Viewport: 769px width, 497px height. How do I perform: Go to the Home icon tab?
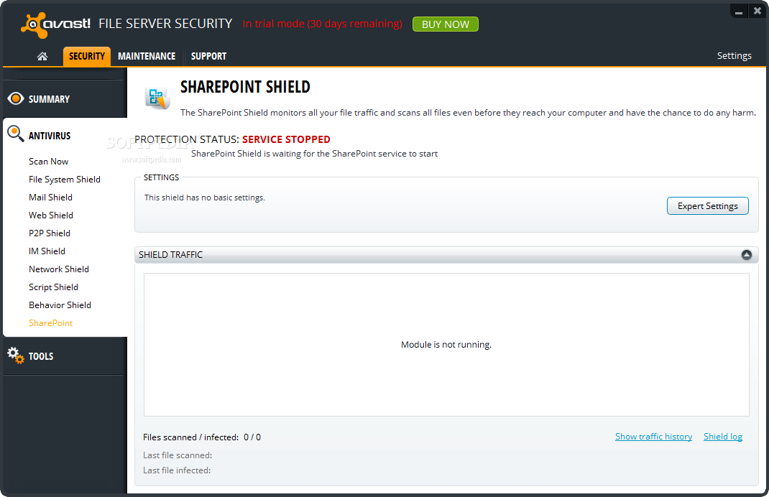pyautogui.click(x=42, y=56)
